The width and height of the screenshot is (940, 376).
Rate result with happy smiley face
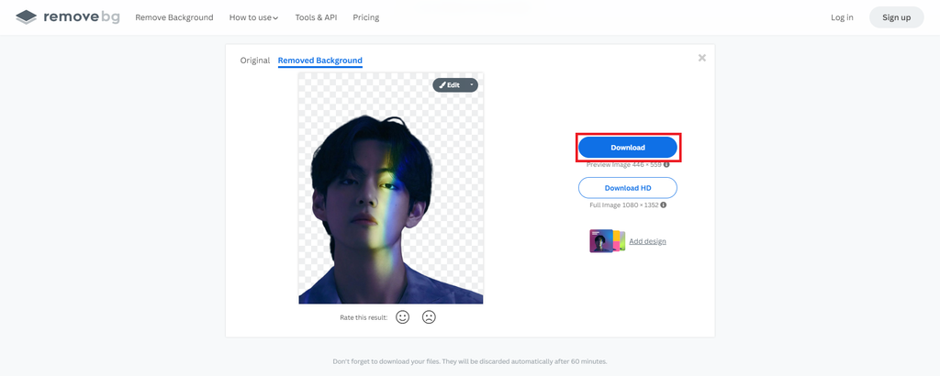click(402, 317)
